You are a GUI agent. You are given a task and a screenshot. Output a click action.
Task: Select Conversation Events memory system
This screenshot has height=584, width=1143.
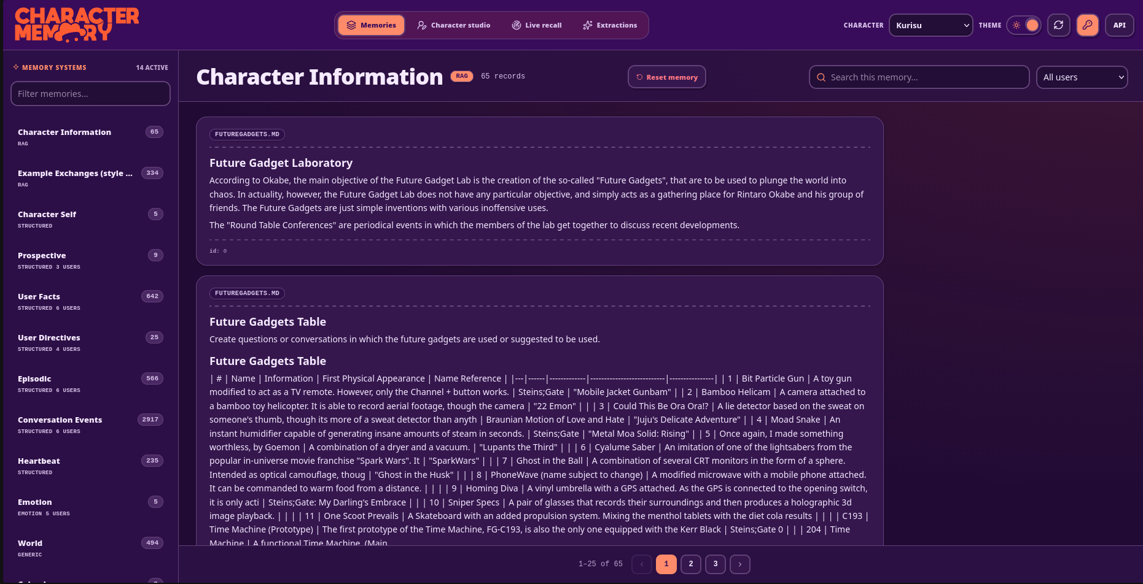pyautogui.click(x=90, y=425)
